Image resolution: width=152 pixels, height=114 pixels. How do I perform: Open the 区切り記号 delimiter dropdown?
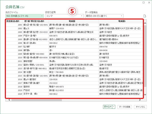click(x=64, y=16)
